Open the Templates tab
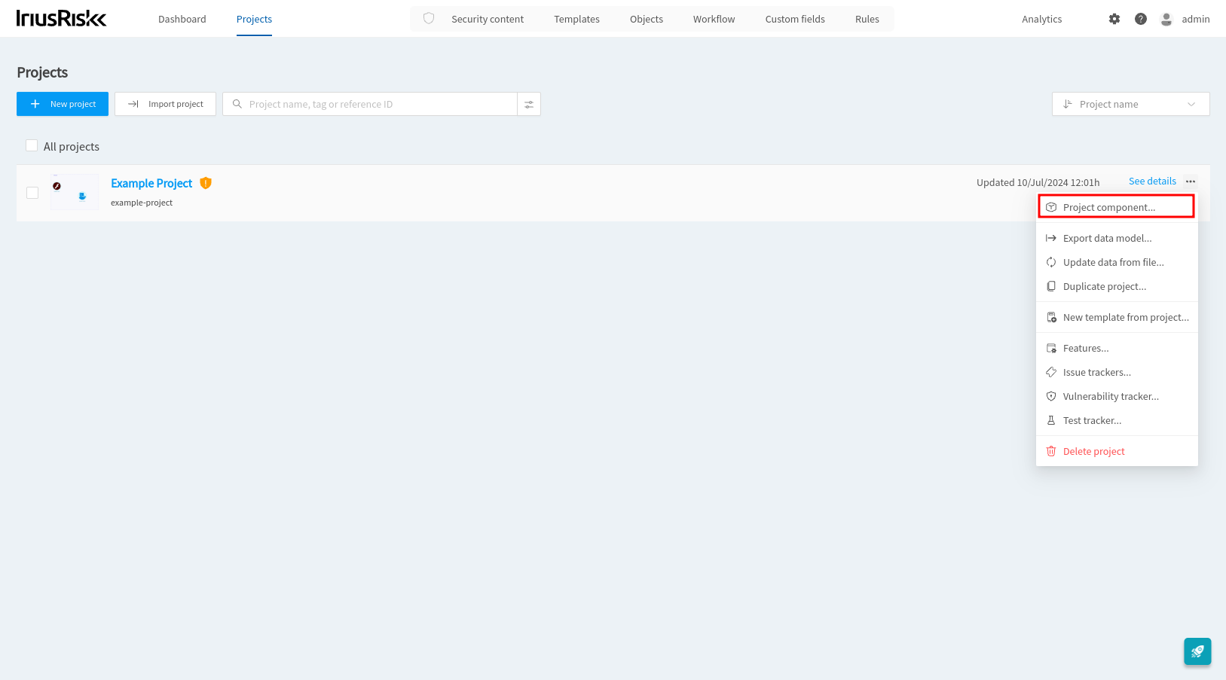Viewport: 1226px width, 680px height. [x=576, y=19]
